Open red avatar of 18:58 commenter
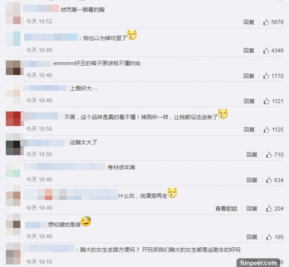The image size is (289, 267). 14,118
